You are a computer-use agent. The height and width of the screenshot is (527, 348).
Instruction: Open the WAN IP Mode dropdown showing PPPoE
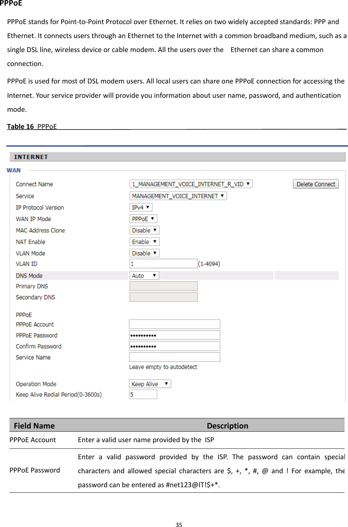coord(143,219)
